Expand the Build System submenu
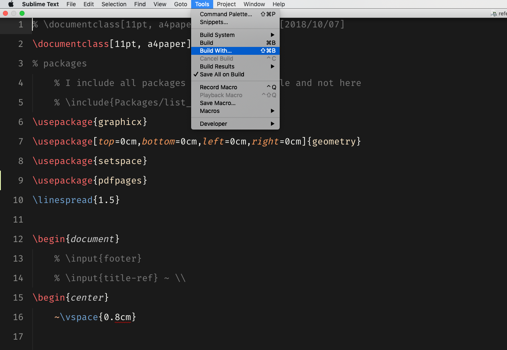 click(x=235, y=35)
